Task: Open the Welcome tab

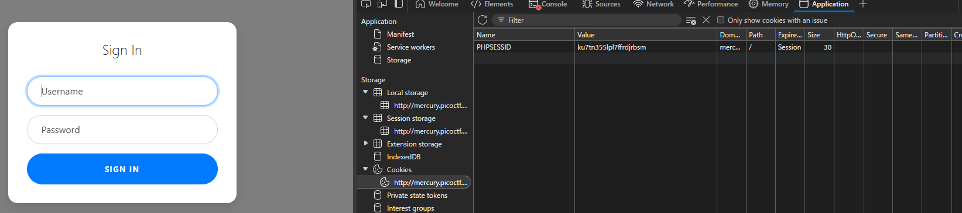Action: (437, 4)
